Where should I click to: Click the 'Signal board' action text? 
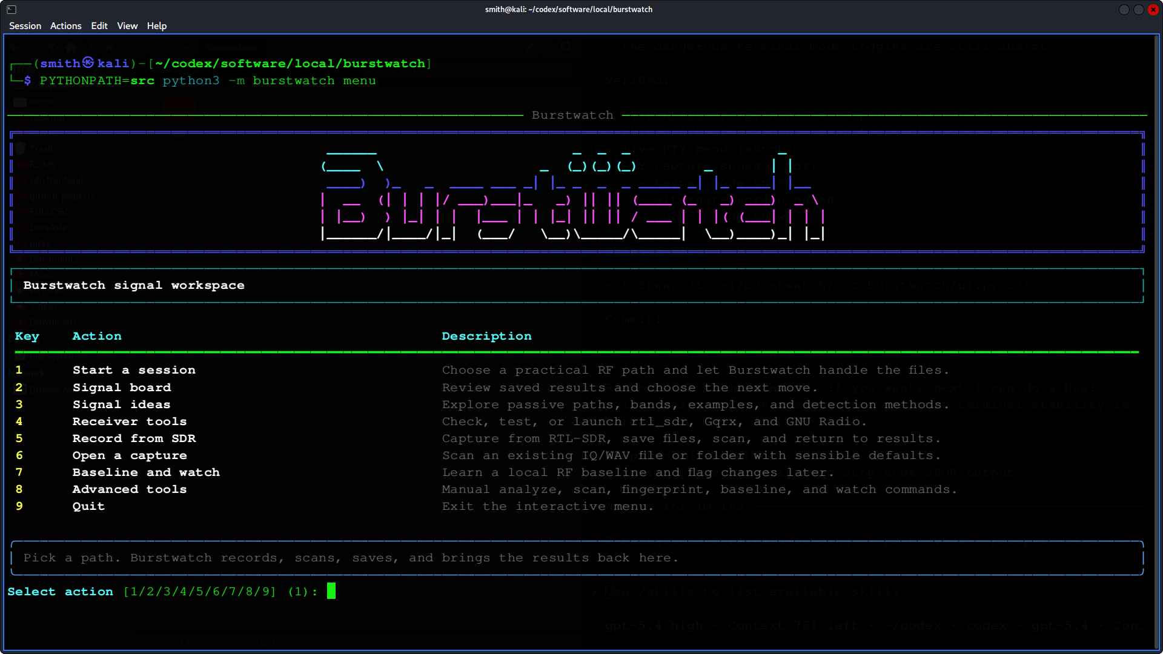pos(122,388)
